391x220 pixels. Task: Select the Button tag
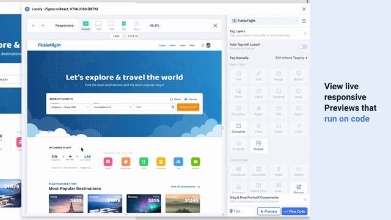click(x=299, y=76)
